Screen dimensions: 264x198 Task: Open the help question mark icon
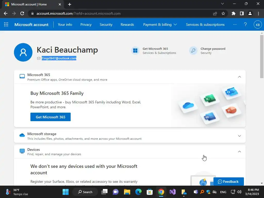pos(245,24)
